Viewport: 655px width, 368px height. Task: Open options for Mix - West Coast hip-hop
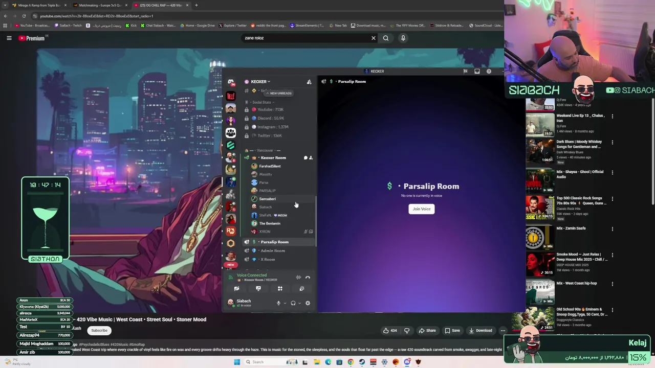click(x=612, y=284)
